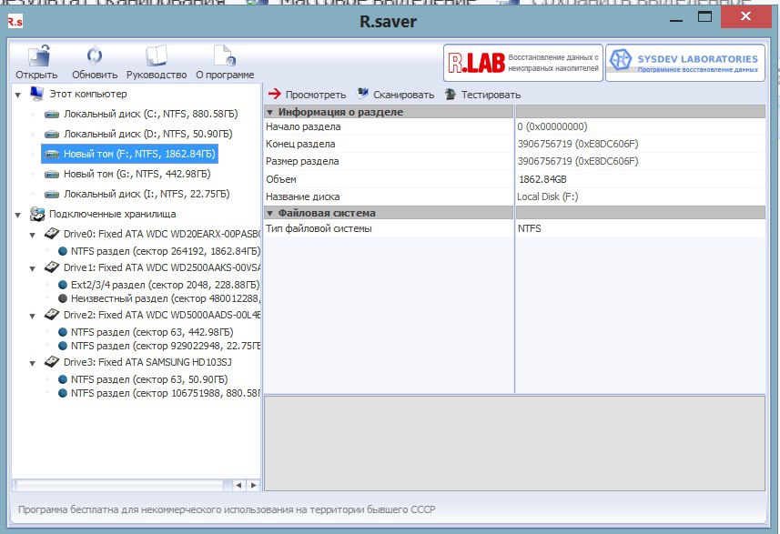This screenshot has width=780, height=534.
Task: Collapse the Файловая система section
Action: pyautogui.click(x=270, y=213)
